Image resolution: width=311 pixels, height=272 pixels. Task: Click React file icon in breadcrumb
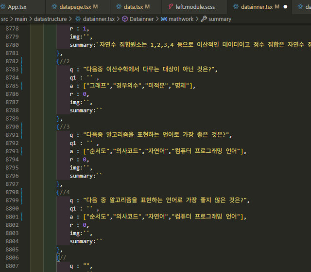point(78,19)
